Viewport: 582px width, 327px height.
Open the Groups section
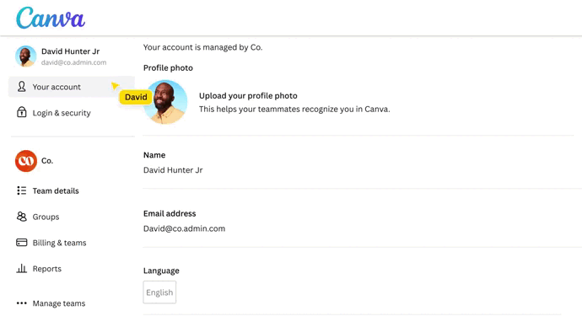pos(46,217)
